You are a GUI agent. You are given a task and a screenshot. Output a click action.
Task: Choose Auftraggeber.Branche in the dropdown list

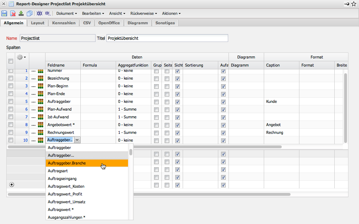pos(67,163)
